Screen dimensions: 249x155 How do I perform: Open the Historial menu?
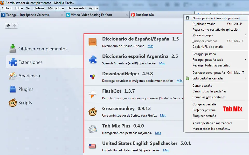(x=39, y=8)
